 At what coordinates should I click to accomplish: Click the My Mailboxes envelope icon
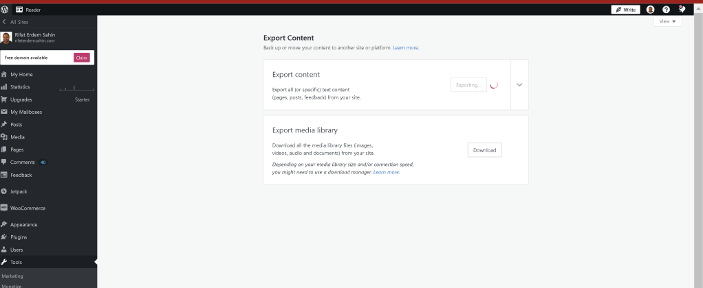(4, 112)
